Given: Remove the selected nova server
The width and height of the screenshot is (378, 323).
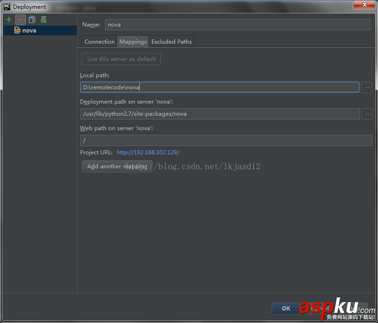Looking at the screenshot, I should tap(20, 20).
